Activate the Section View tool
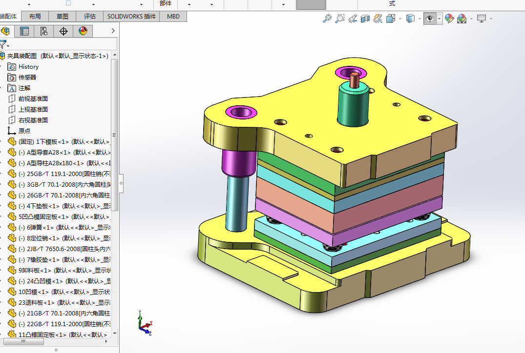 pyautogui.click(x=365, y=19)
